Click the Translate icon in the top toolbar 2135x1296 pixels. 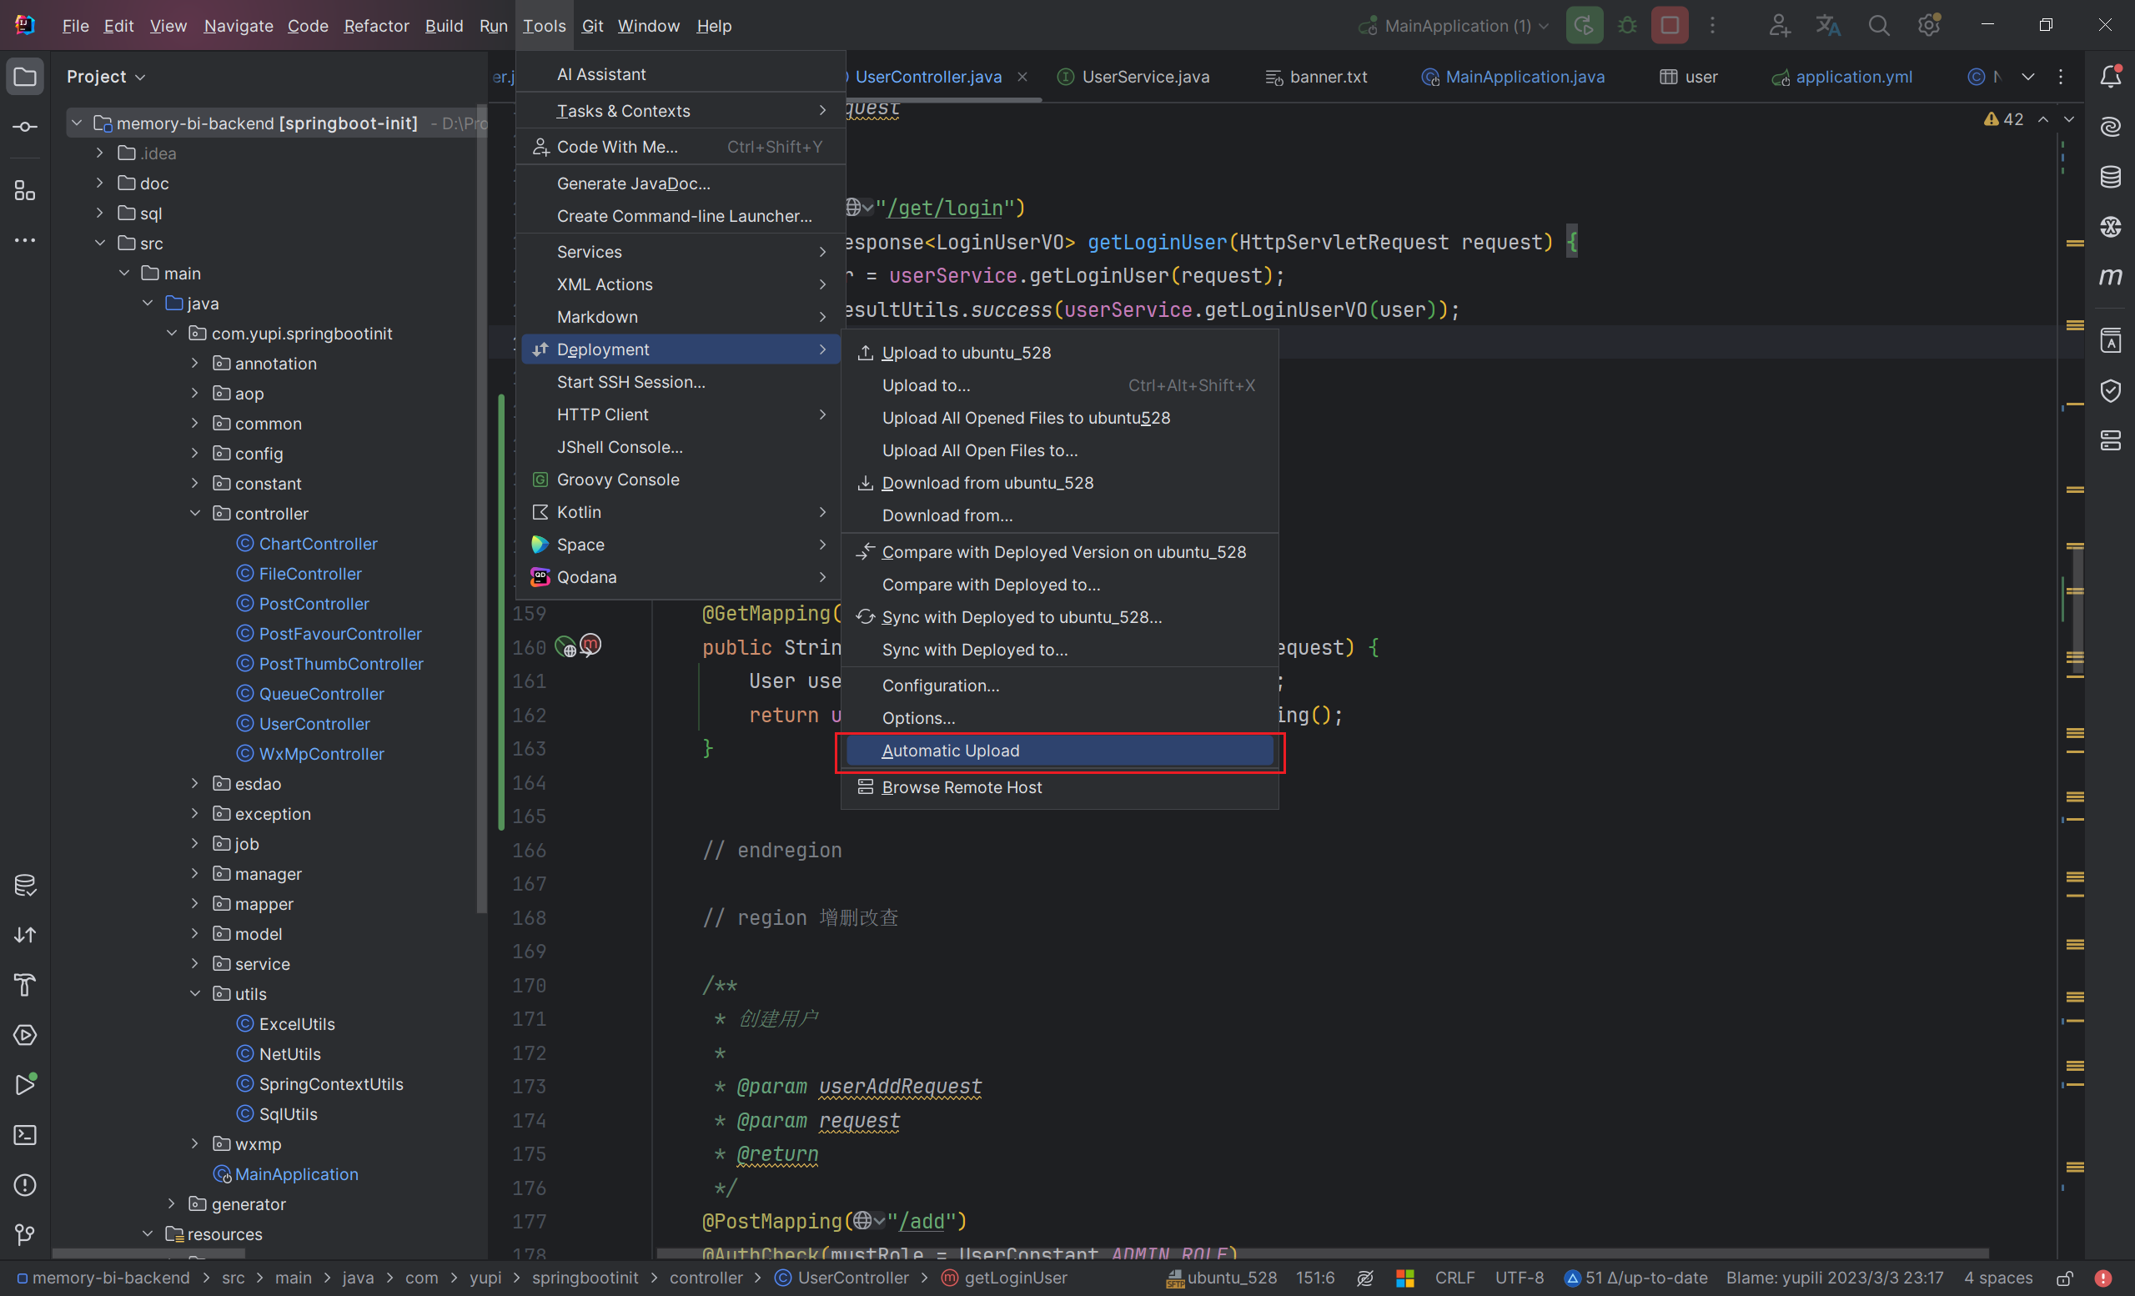(1828, 25)
